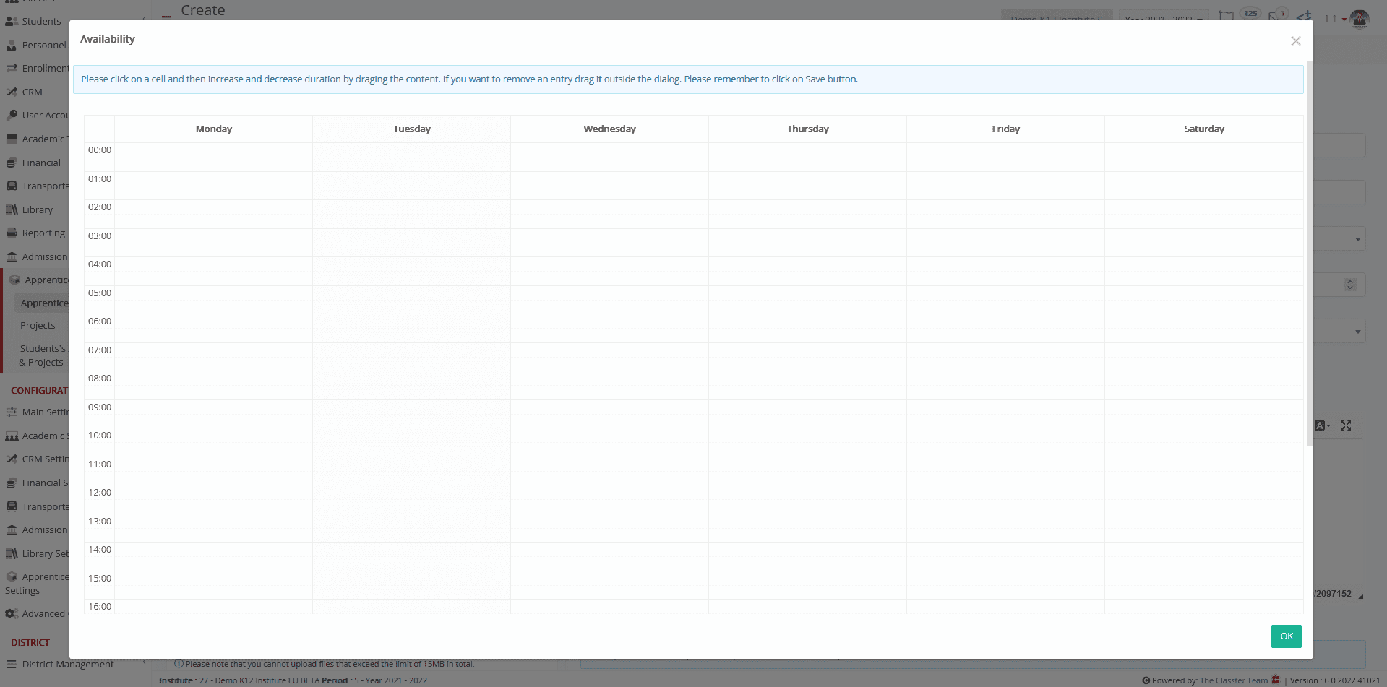
Task: Click the 00:00 time label
Action: point(100,150)
